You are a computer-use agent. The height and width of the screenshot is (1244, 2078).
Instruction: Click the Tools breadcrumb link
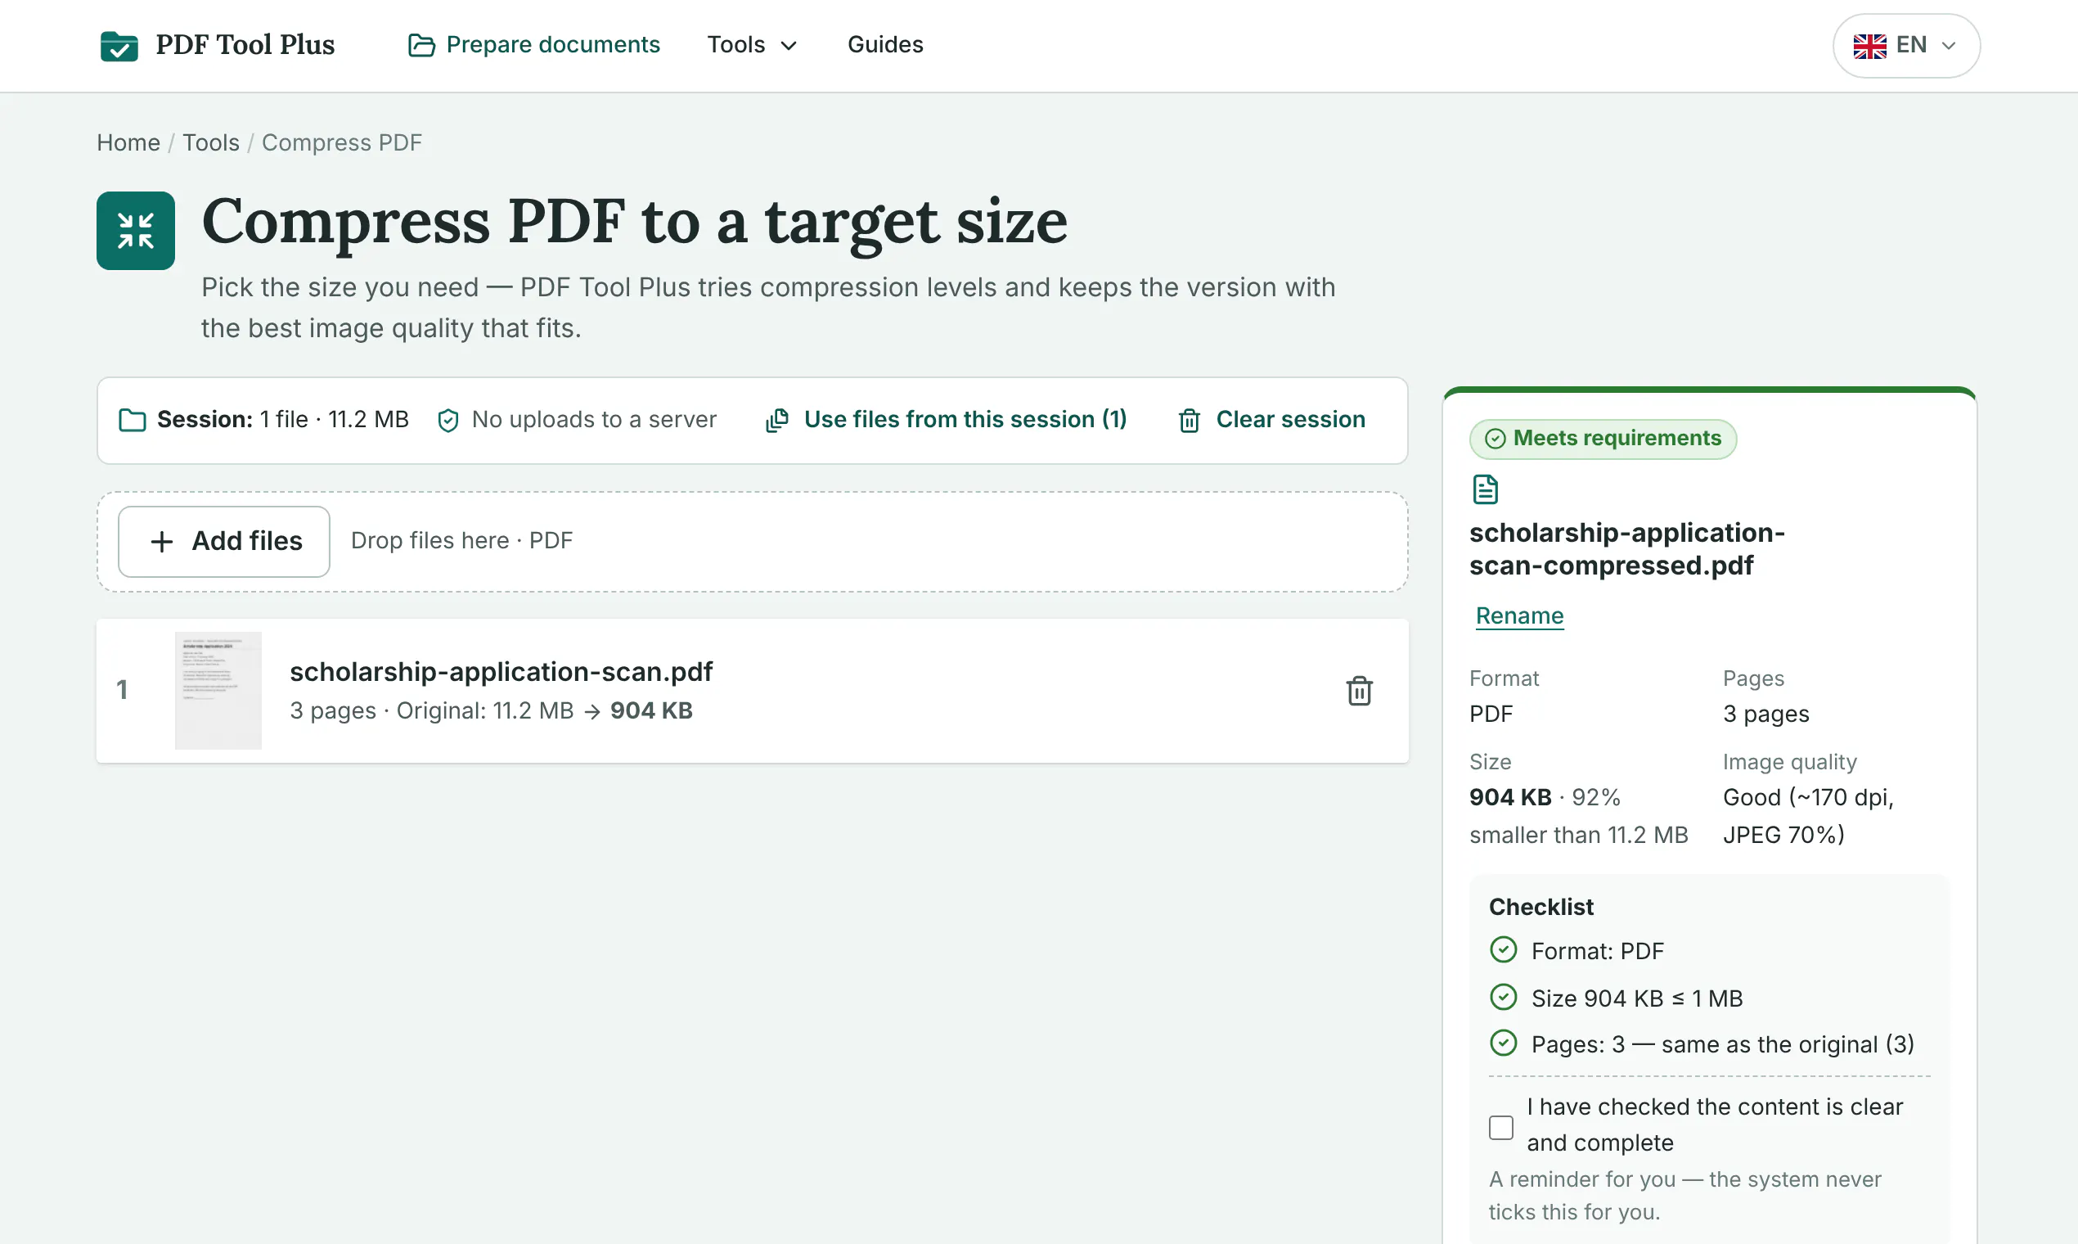(211, 143)
